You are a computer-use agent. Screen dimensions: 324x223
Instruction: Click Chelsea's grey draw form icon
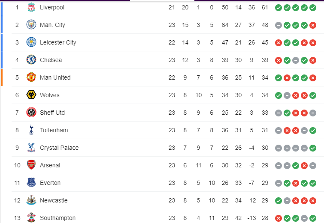[x=296, y=60]
